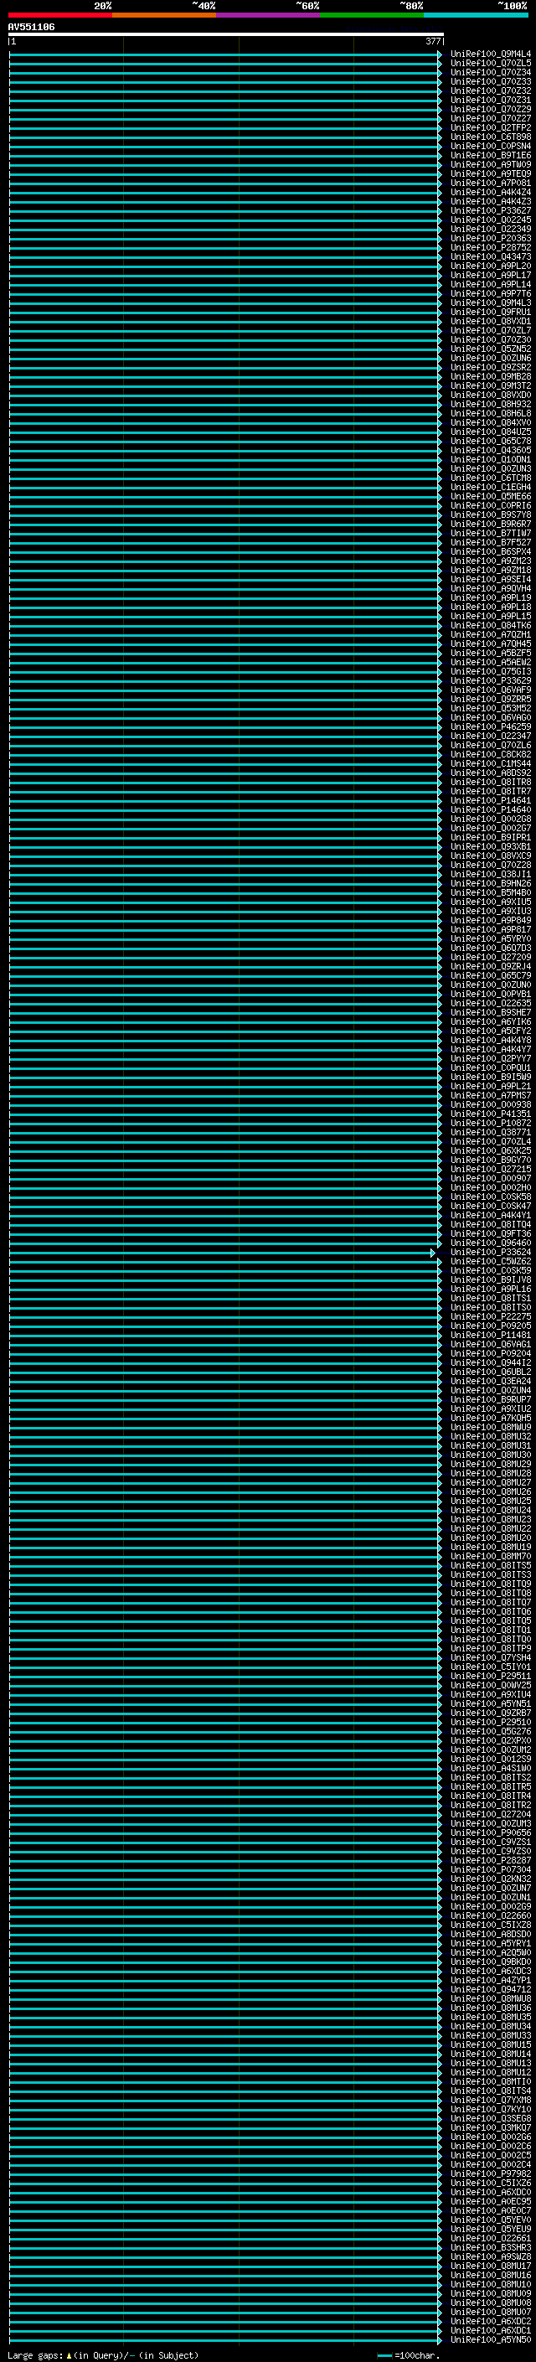Select hit label UniRef100_P14640
This screenshot has width=536, height=2362.
coord(491,809)
